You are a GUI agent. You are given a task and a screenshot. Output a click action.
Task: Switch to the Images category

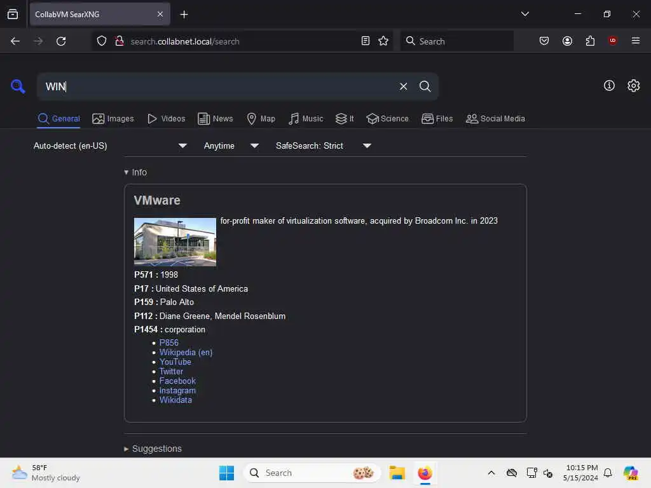pos(113,119)
